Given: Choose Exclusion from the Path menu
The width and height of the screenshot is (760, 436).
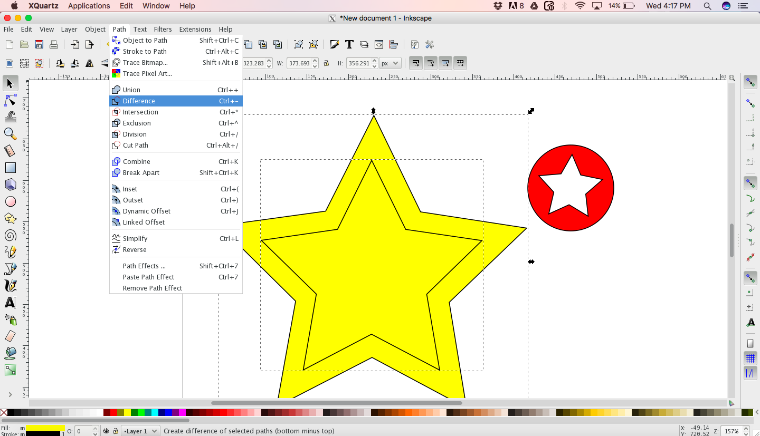Looking at the screenshot, I should [176, 123].
